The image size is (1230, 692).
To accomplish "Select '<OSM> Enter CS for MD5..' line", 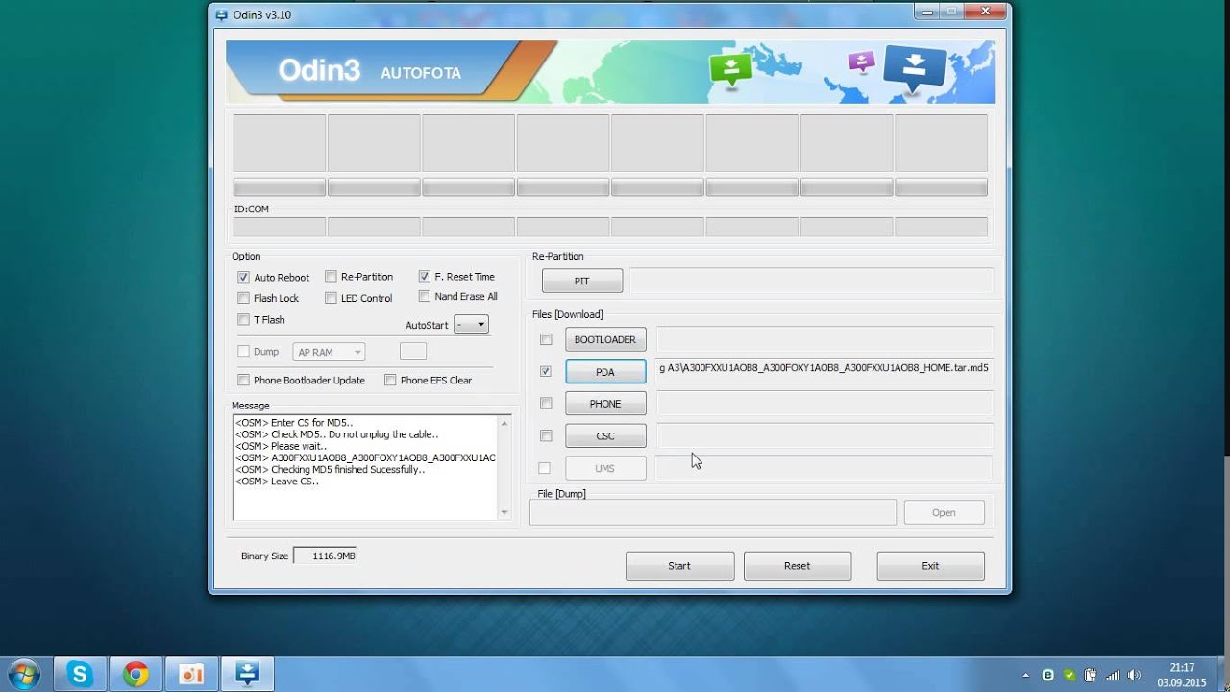I will [x=294, y=422].
